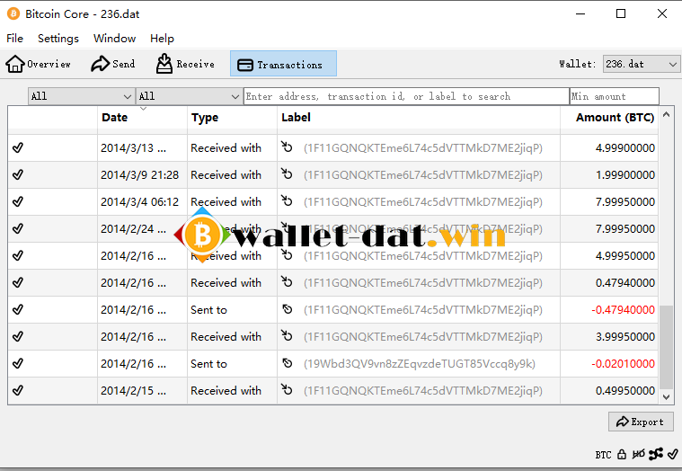Click the Export button
Image resolution: width=682 pixels, height=471 pixels.
641,422
